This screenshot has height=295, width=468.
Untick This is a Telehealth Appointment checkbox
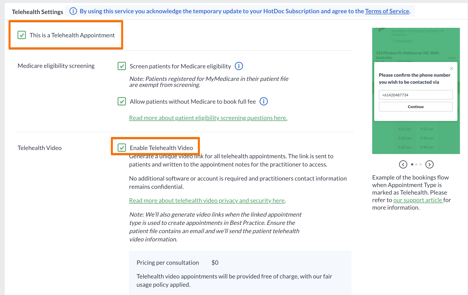point(22,35)
